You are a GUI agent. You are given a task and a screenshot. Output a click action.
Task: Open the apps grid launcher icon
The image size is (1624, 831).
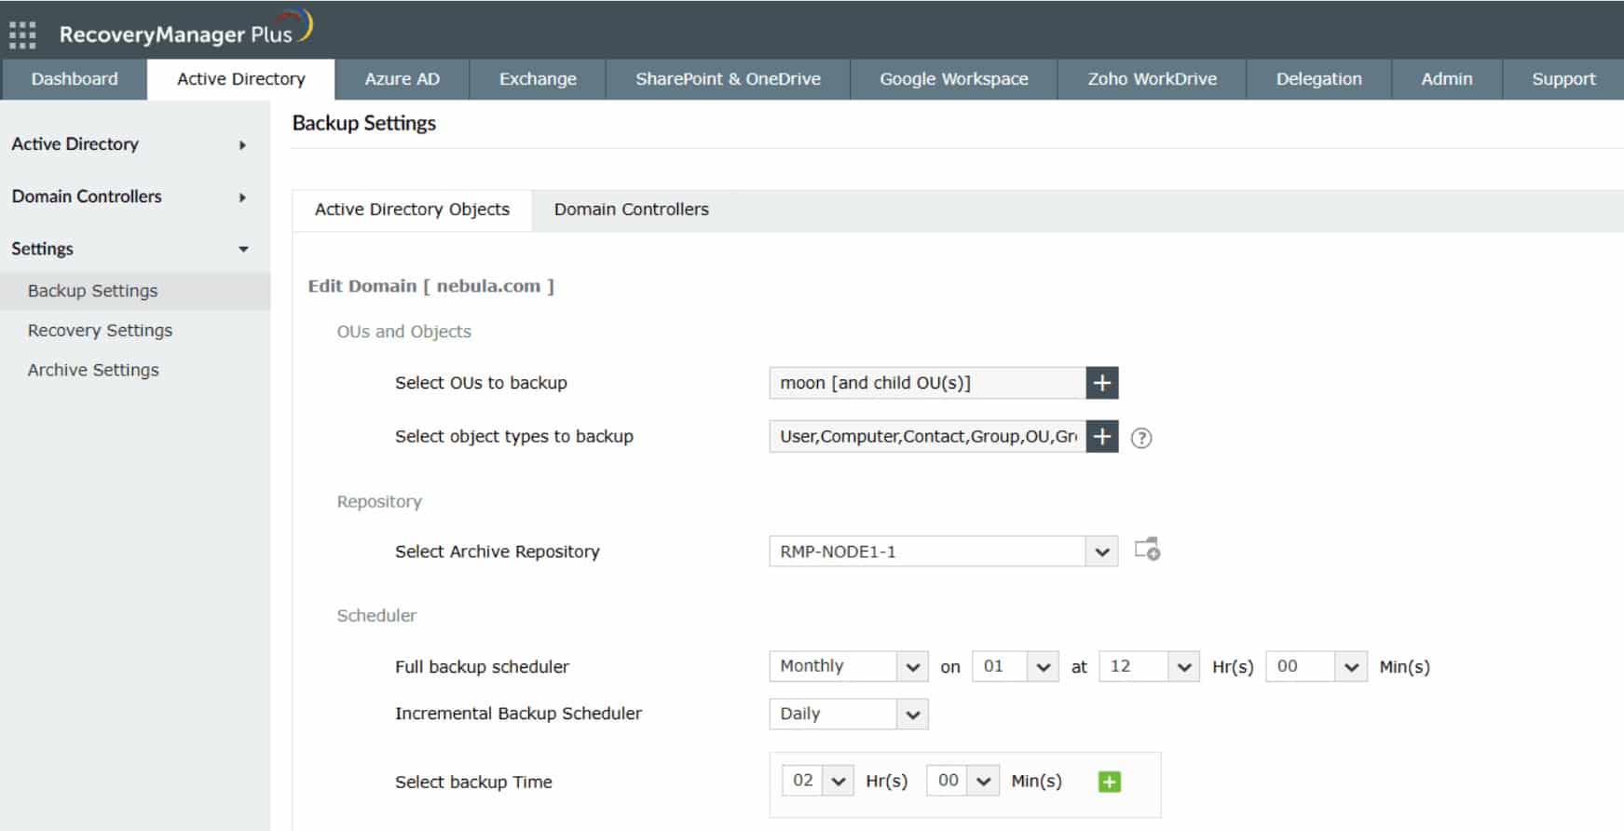click(x=22, y=34)
